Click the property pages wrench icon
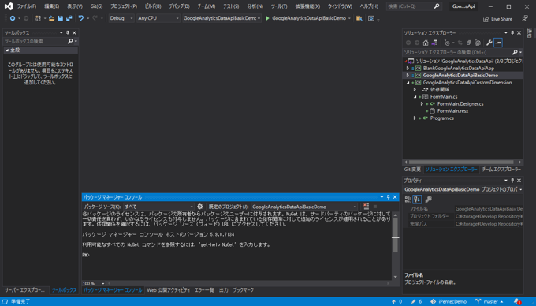The height and width of the screenshot is (306, 536). 428,200
